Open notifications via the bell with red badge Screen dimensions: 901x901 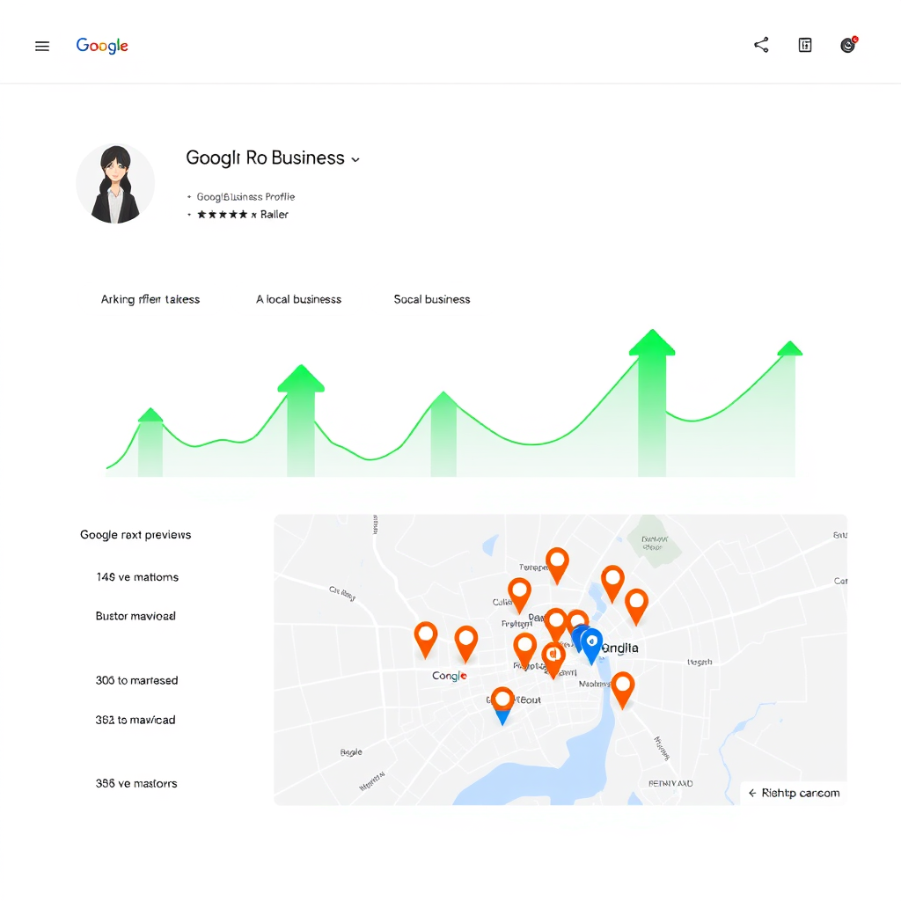(x=847, y=44)
